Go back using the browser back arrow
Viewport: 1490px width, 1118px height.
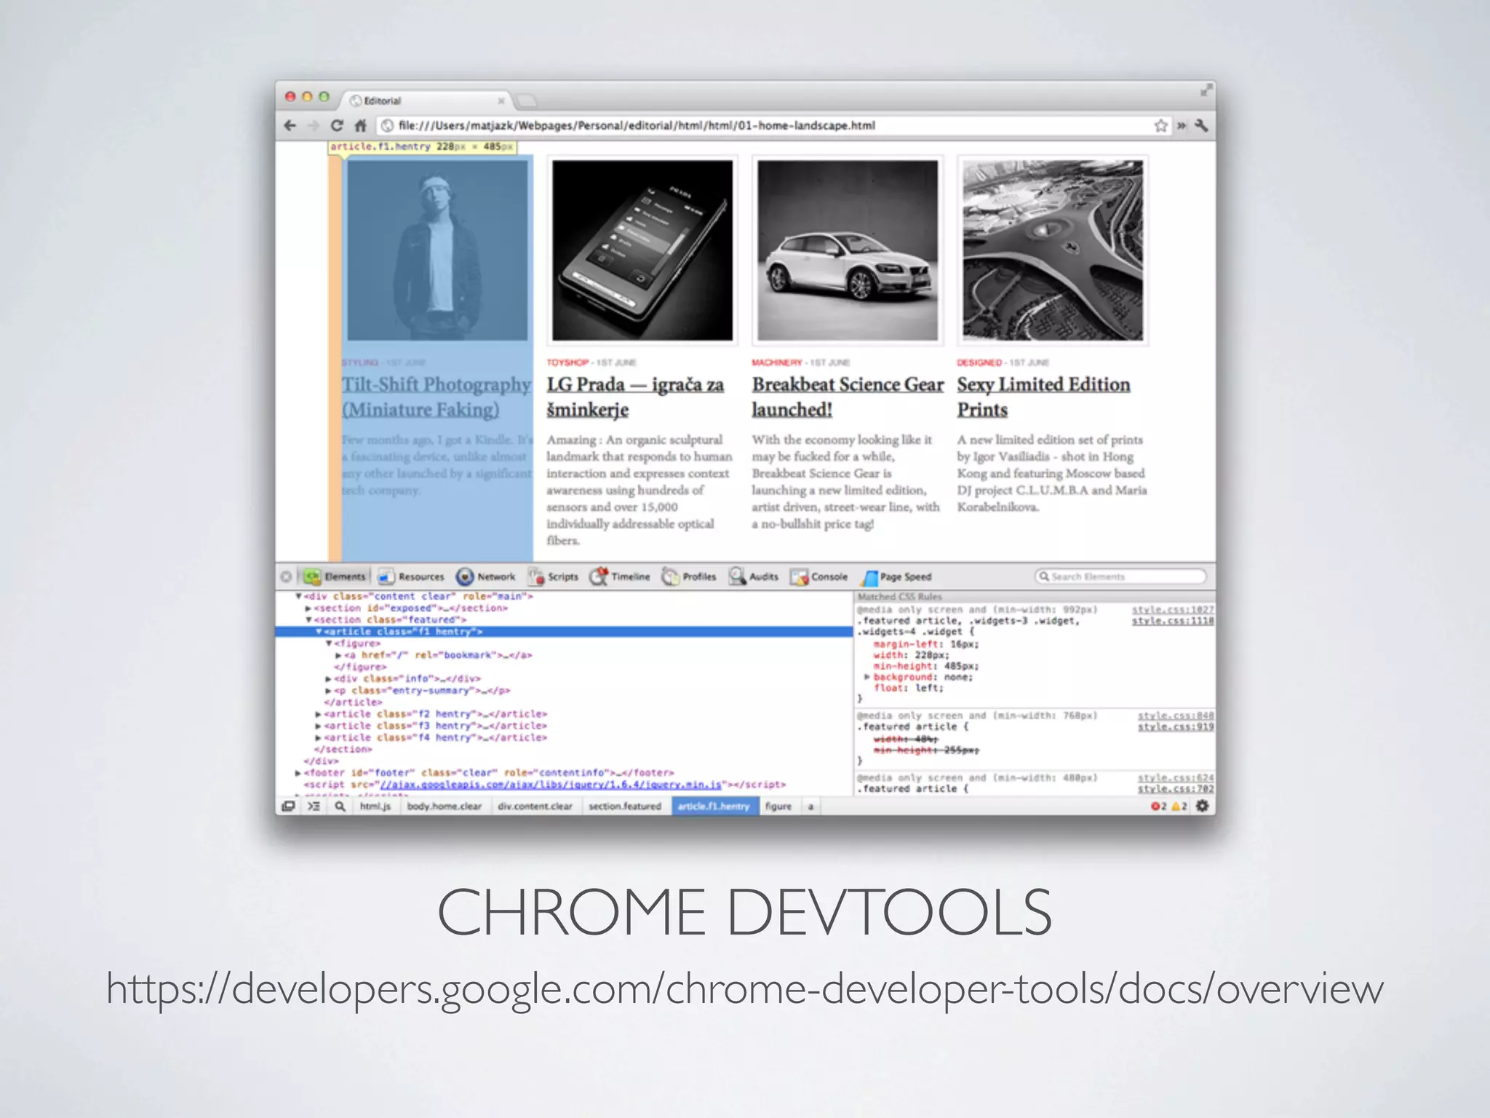(290, 125)
